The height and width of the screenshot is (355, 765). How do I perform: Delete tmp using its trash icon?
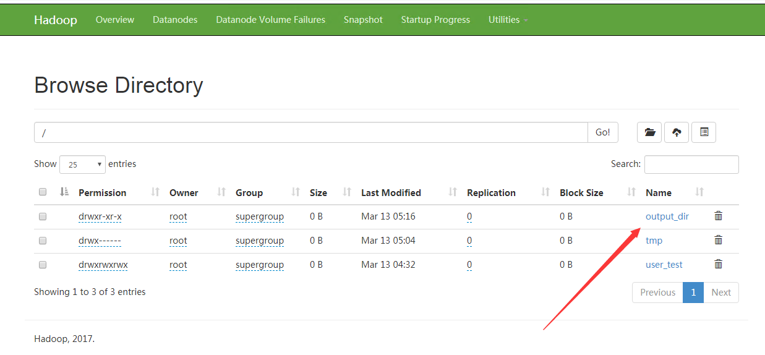(718, 240)
